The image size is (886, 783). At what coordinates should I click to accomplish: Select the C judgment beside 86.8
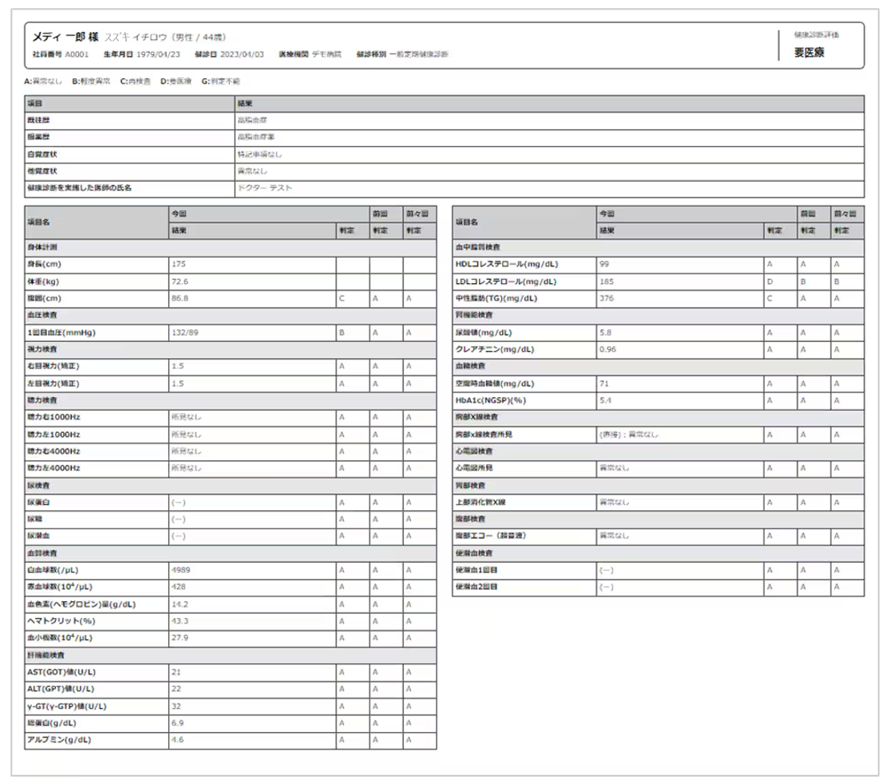click(x=342, y=298)
